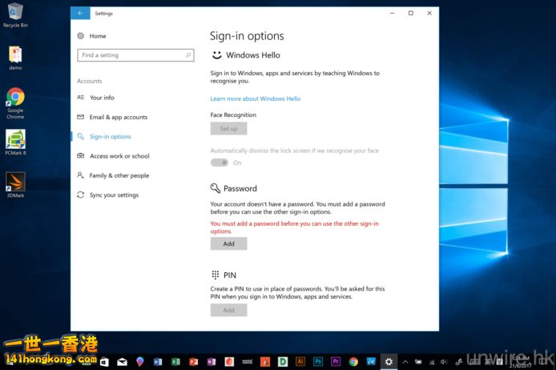The width and height of the screenshot is (556, 370).
Task: Click the Accounts section label
Action: click(x=90, y=81)
